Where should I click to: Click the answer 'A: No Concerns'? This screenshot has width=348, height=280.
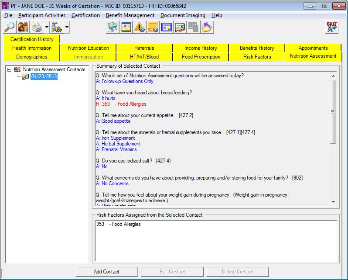(112, 183)
